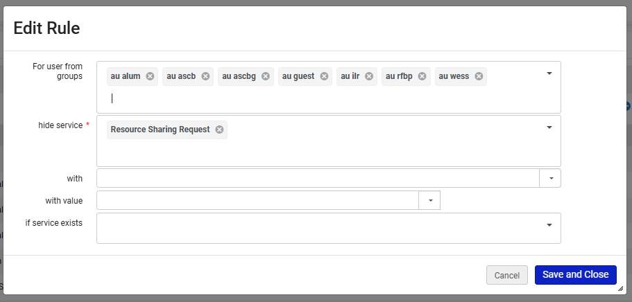Viewport: 632px width, 302px height.
Task: Remove the au alum group tag
Action: [150, 76]
